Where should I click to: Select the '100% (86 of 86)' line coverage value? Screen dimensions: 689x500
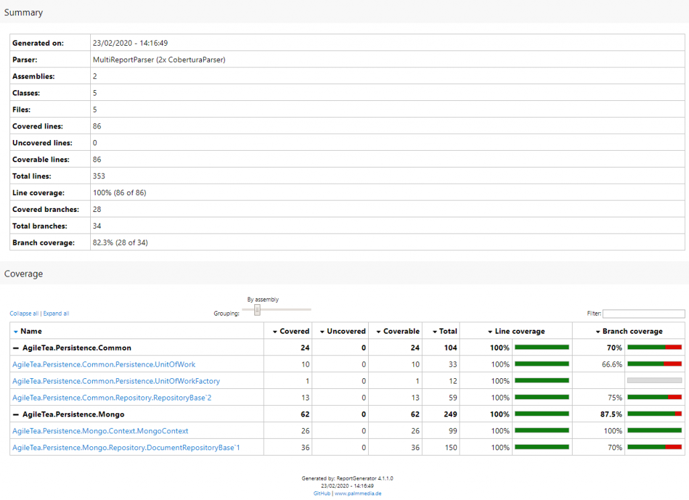click(120, 192)
